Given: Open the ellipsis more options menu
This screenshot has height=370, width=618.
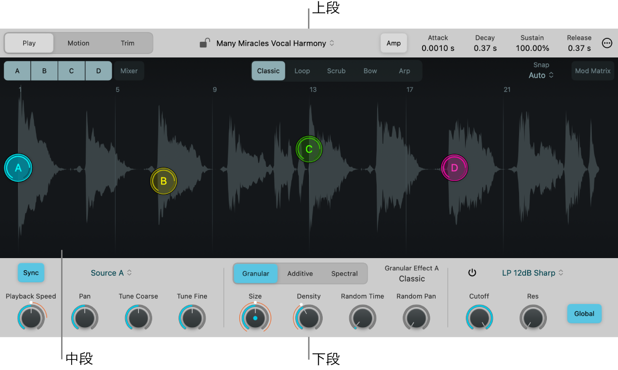Looking at the screenshot, I should (x=607, y=43).
